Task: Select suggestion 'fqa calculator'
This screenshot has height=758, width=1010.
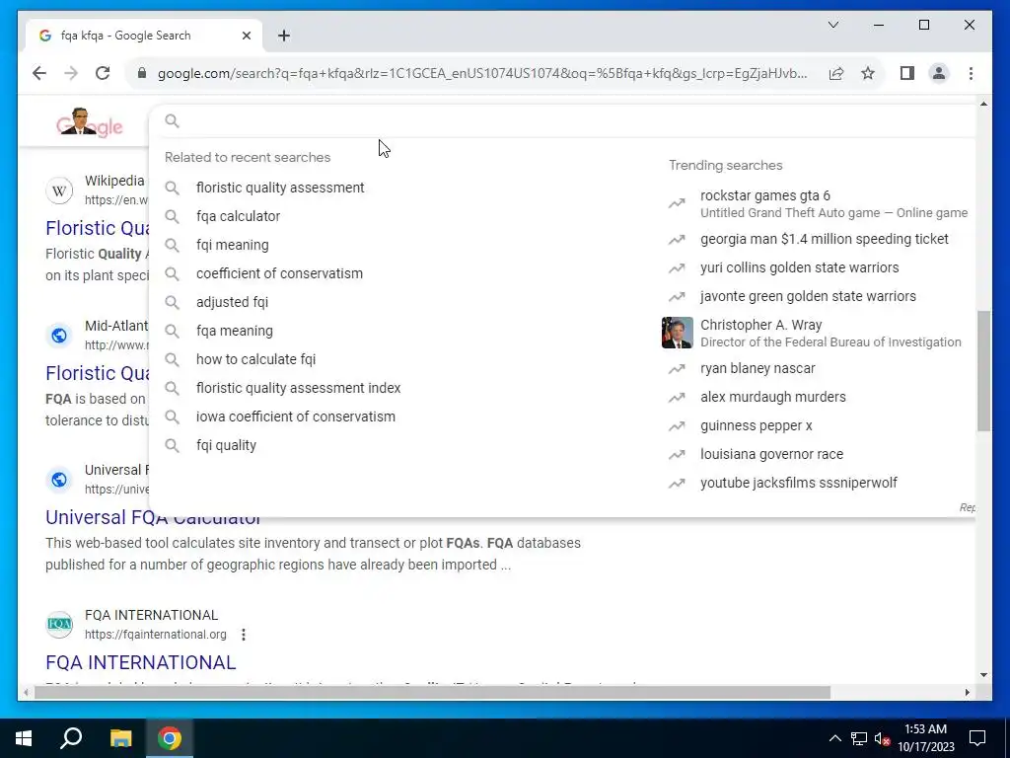Action: [x=239, y=216]
